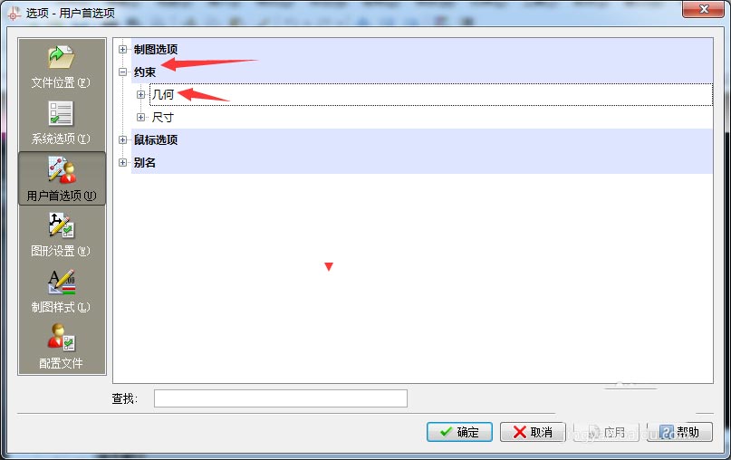Click the green checkmark on 确定
Viewport: 731px width, 460px height.
[x=446, y=432]
